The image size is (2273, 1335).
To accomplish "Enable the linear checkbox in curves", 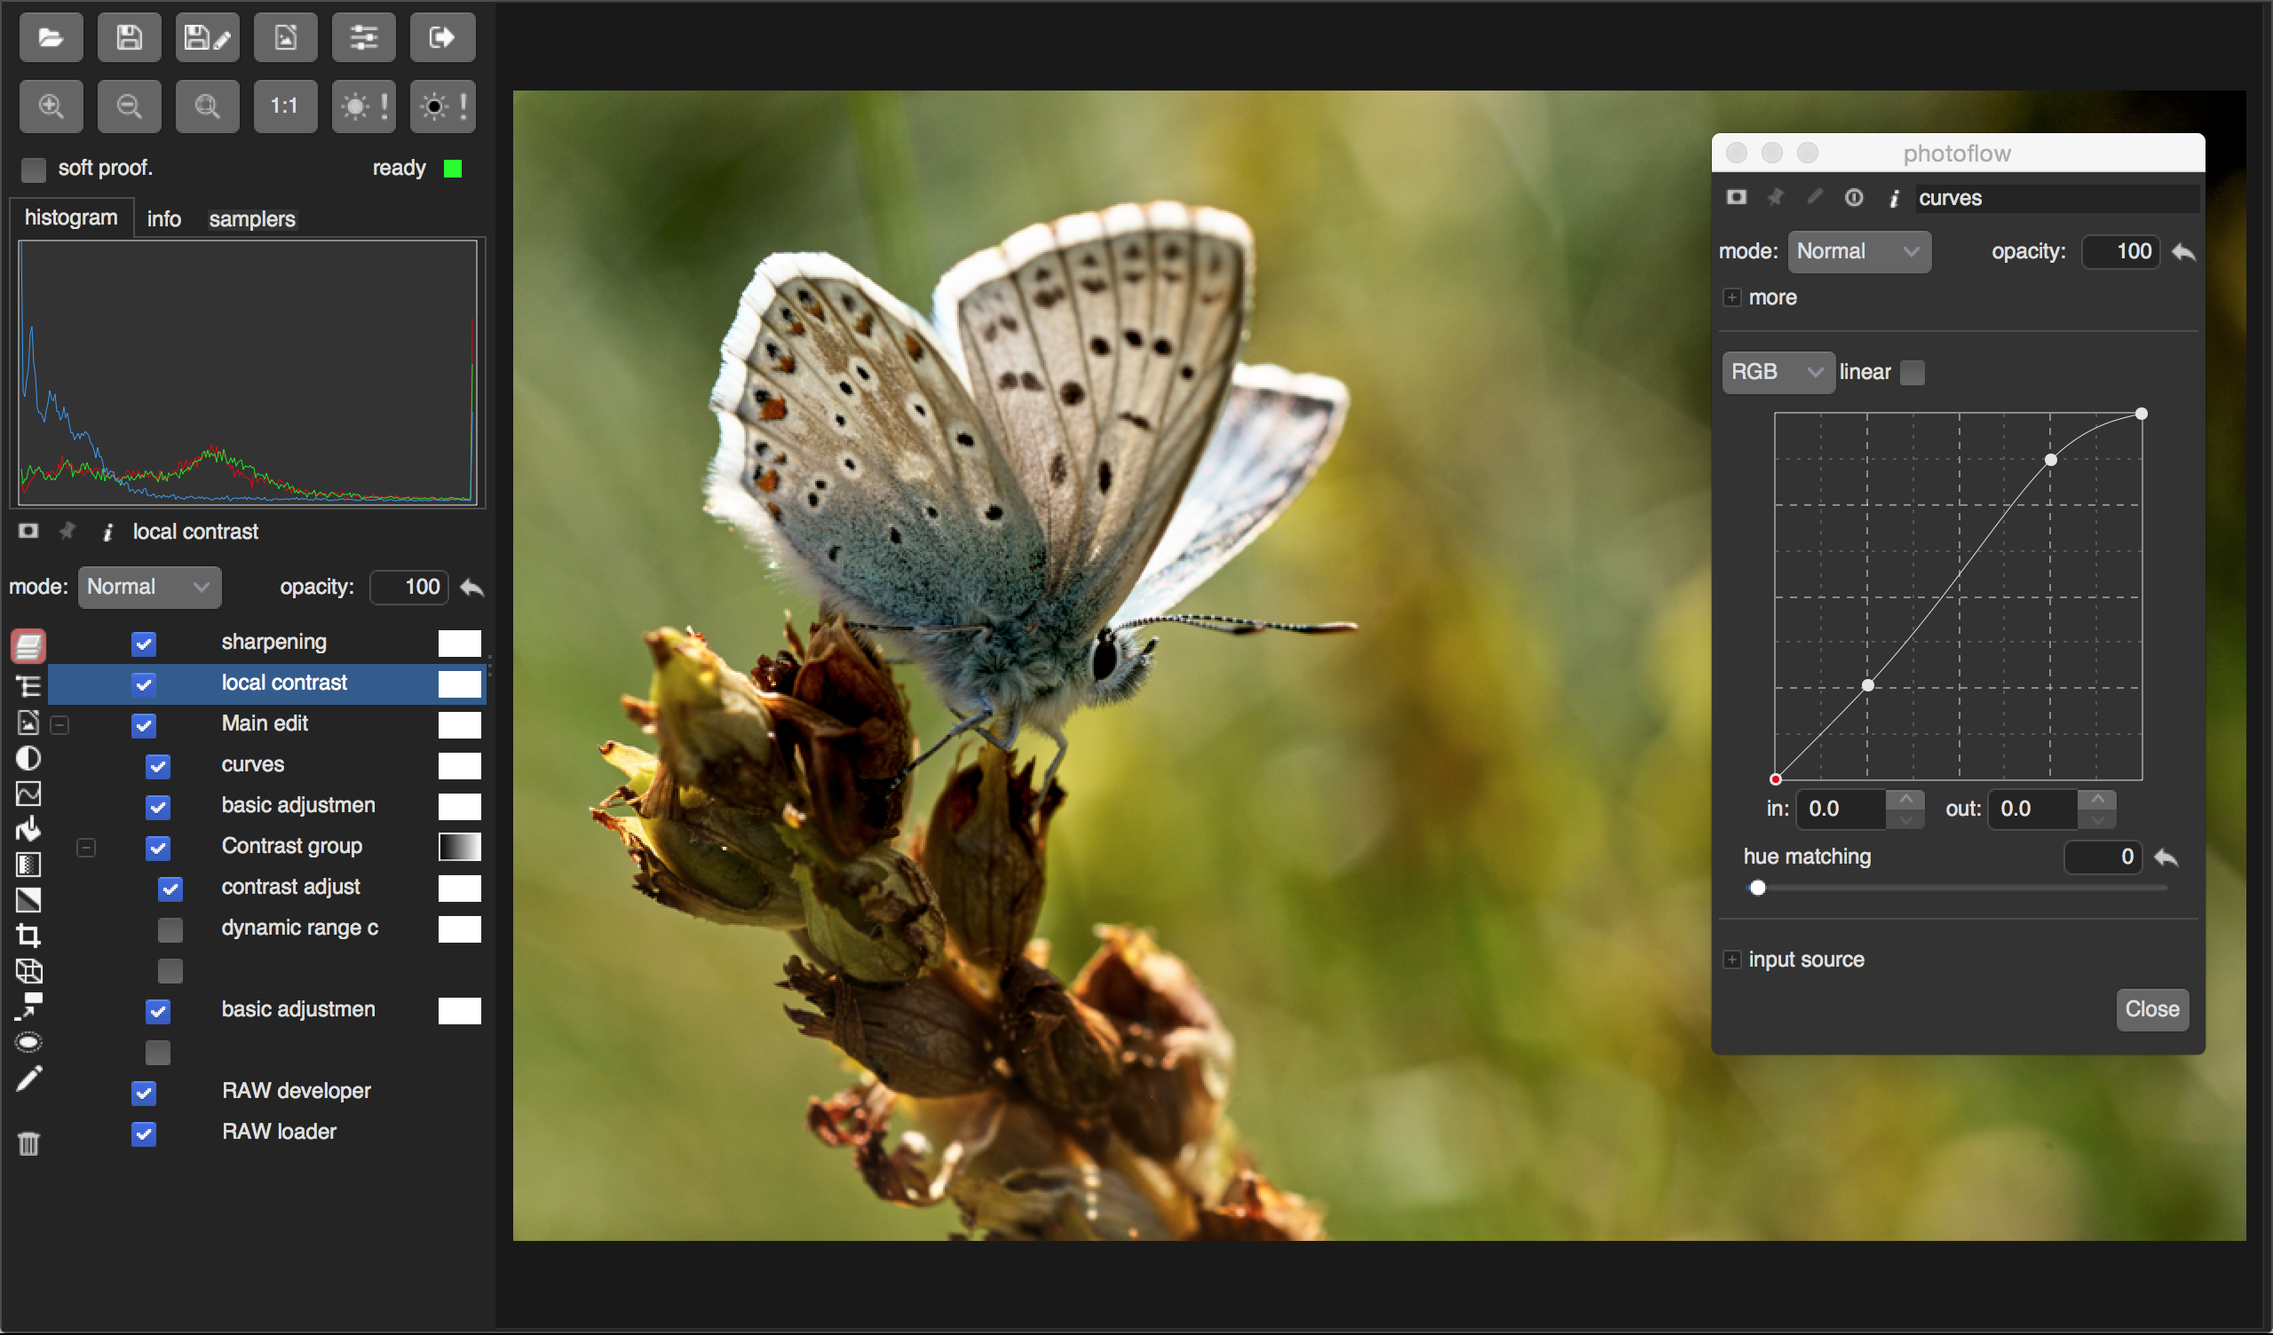I will click(1912, 373).
